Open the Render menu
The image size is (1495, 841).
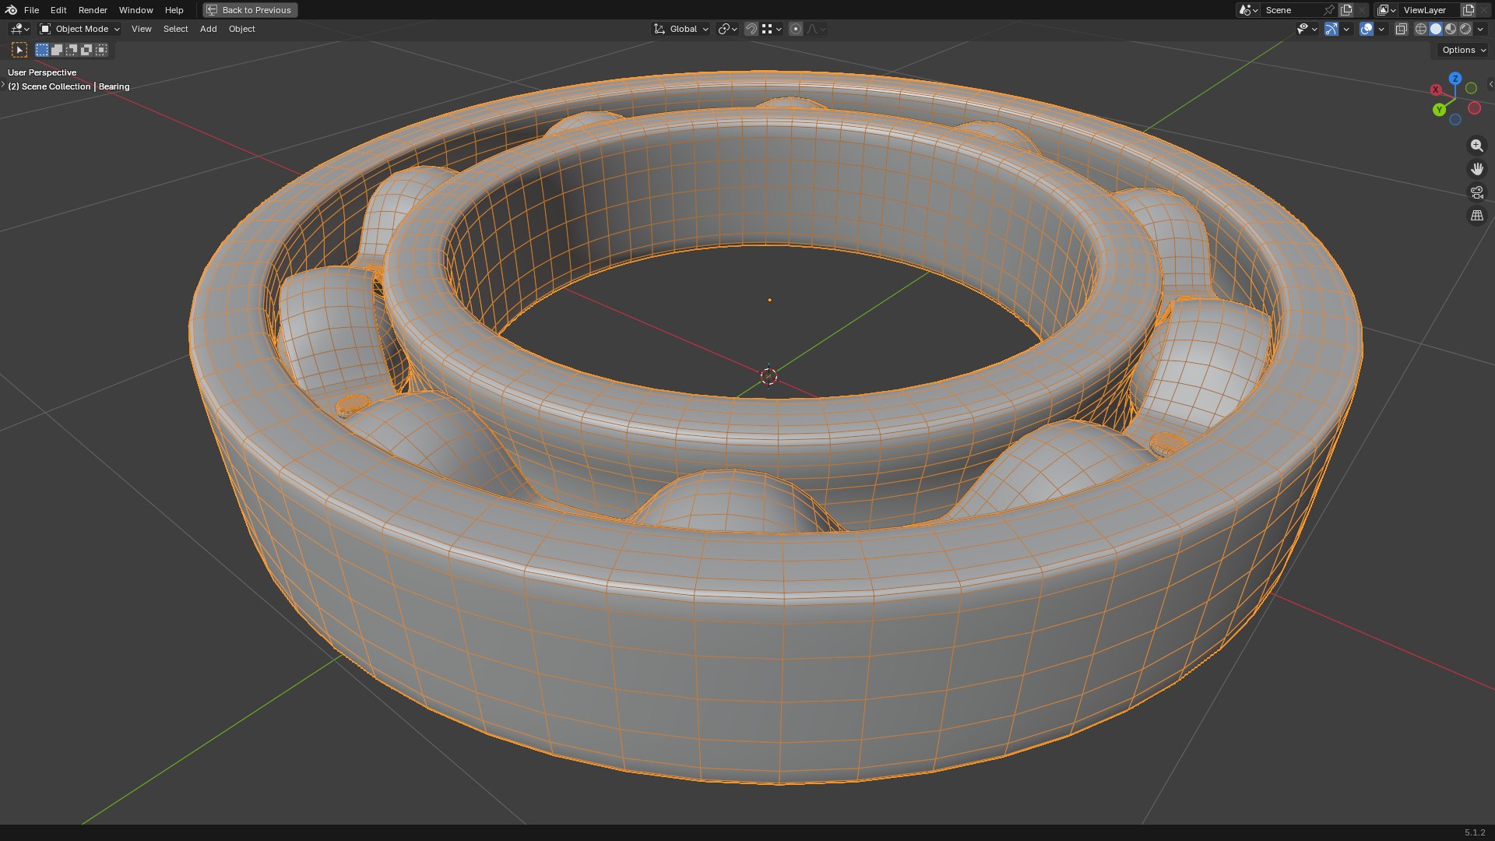pos(93,10)
